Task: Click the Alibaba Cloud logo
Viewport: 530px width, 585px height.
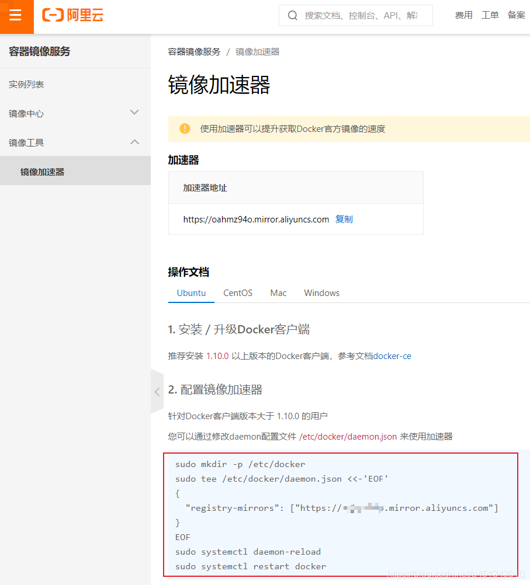Action: 72,15
